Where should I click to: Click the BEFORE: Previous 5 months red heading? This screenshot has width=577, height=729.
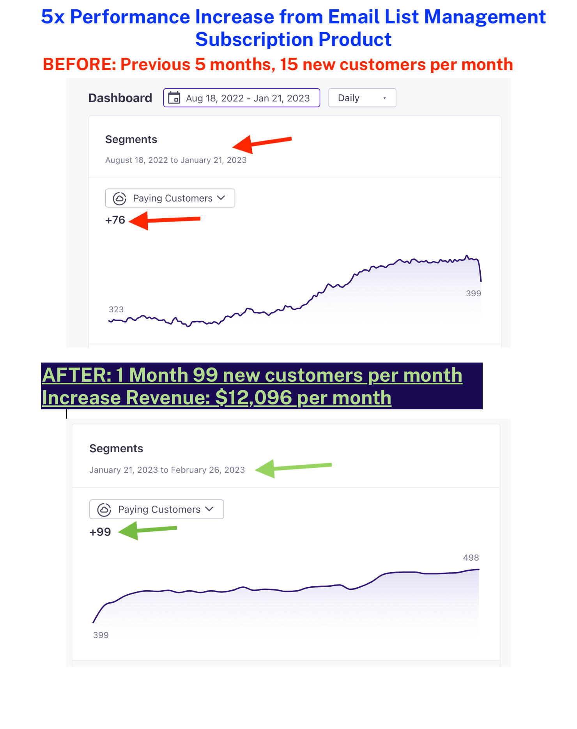click(x=278, y=64)
